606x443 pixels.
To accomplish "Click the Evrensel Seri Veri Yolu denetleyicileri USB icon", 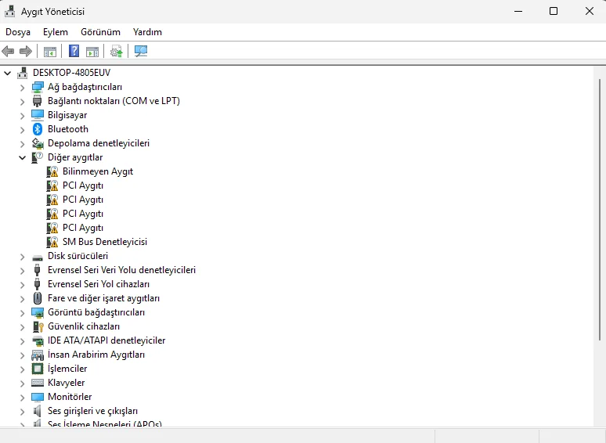I will point(38,270).
